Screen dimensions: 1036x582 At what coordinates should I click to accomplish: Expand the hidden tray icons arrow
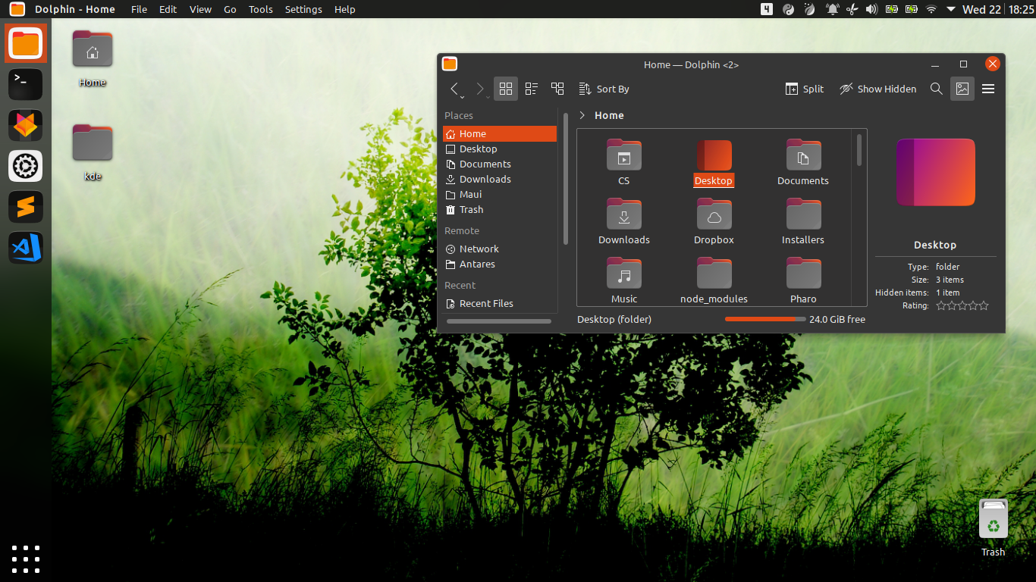[951, 9]
